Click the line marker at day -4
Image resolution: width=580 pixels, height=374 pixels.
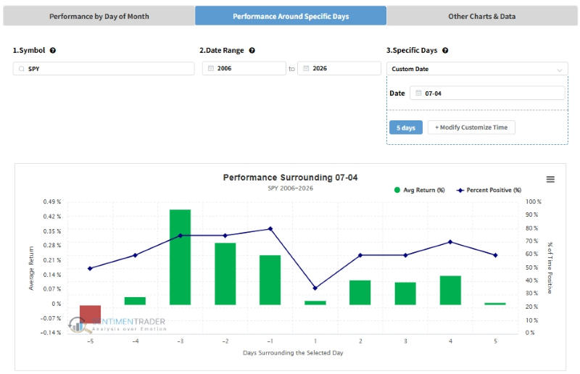[135, 255]
